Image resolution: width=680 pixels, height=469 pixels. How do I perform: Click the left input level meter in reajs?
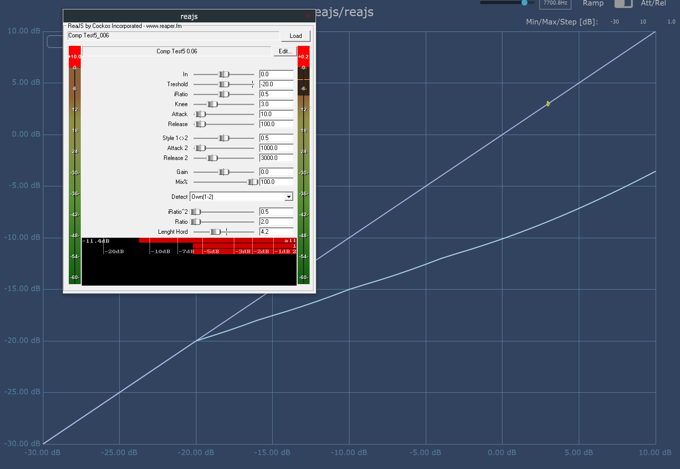tap(75, 165)
